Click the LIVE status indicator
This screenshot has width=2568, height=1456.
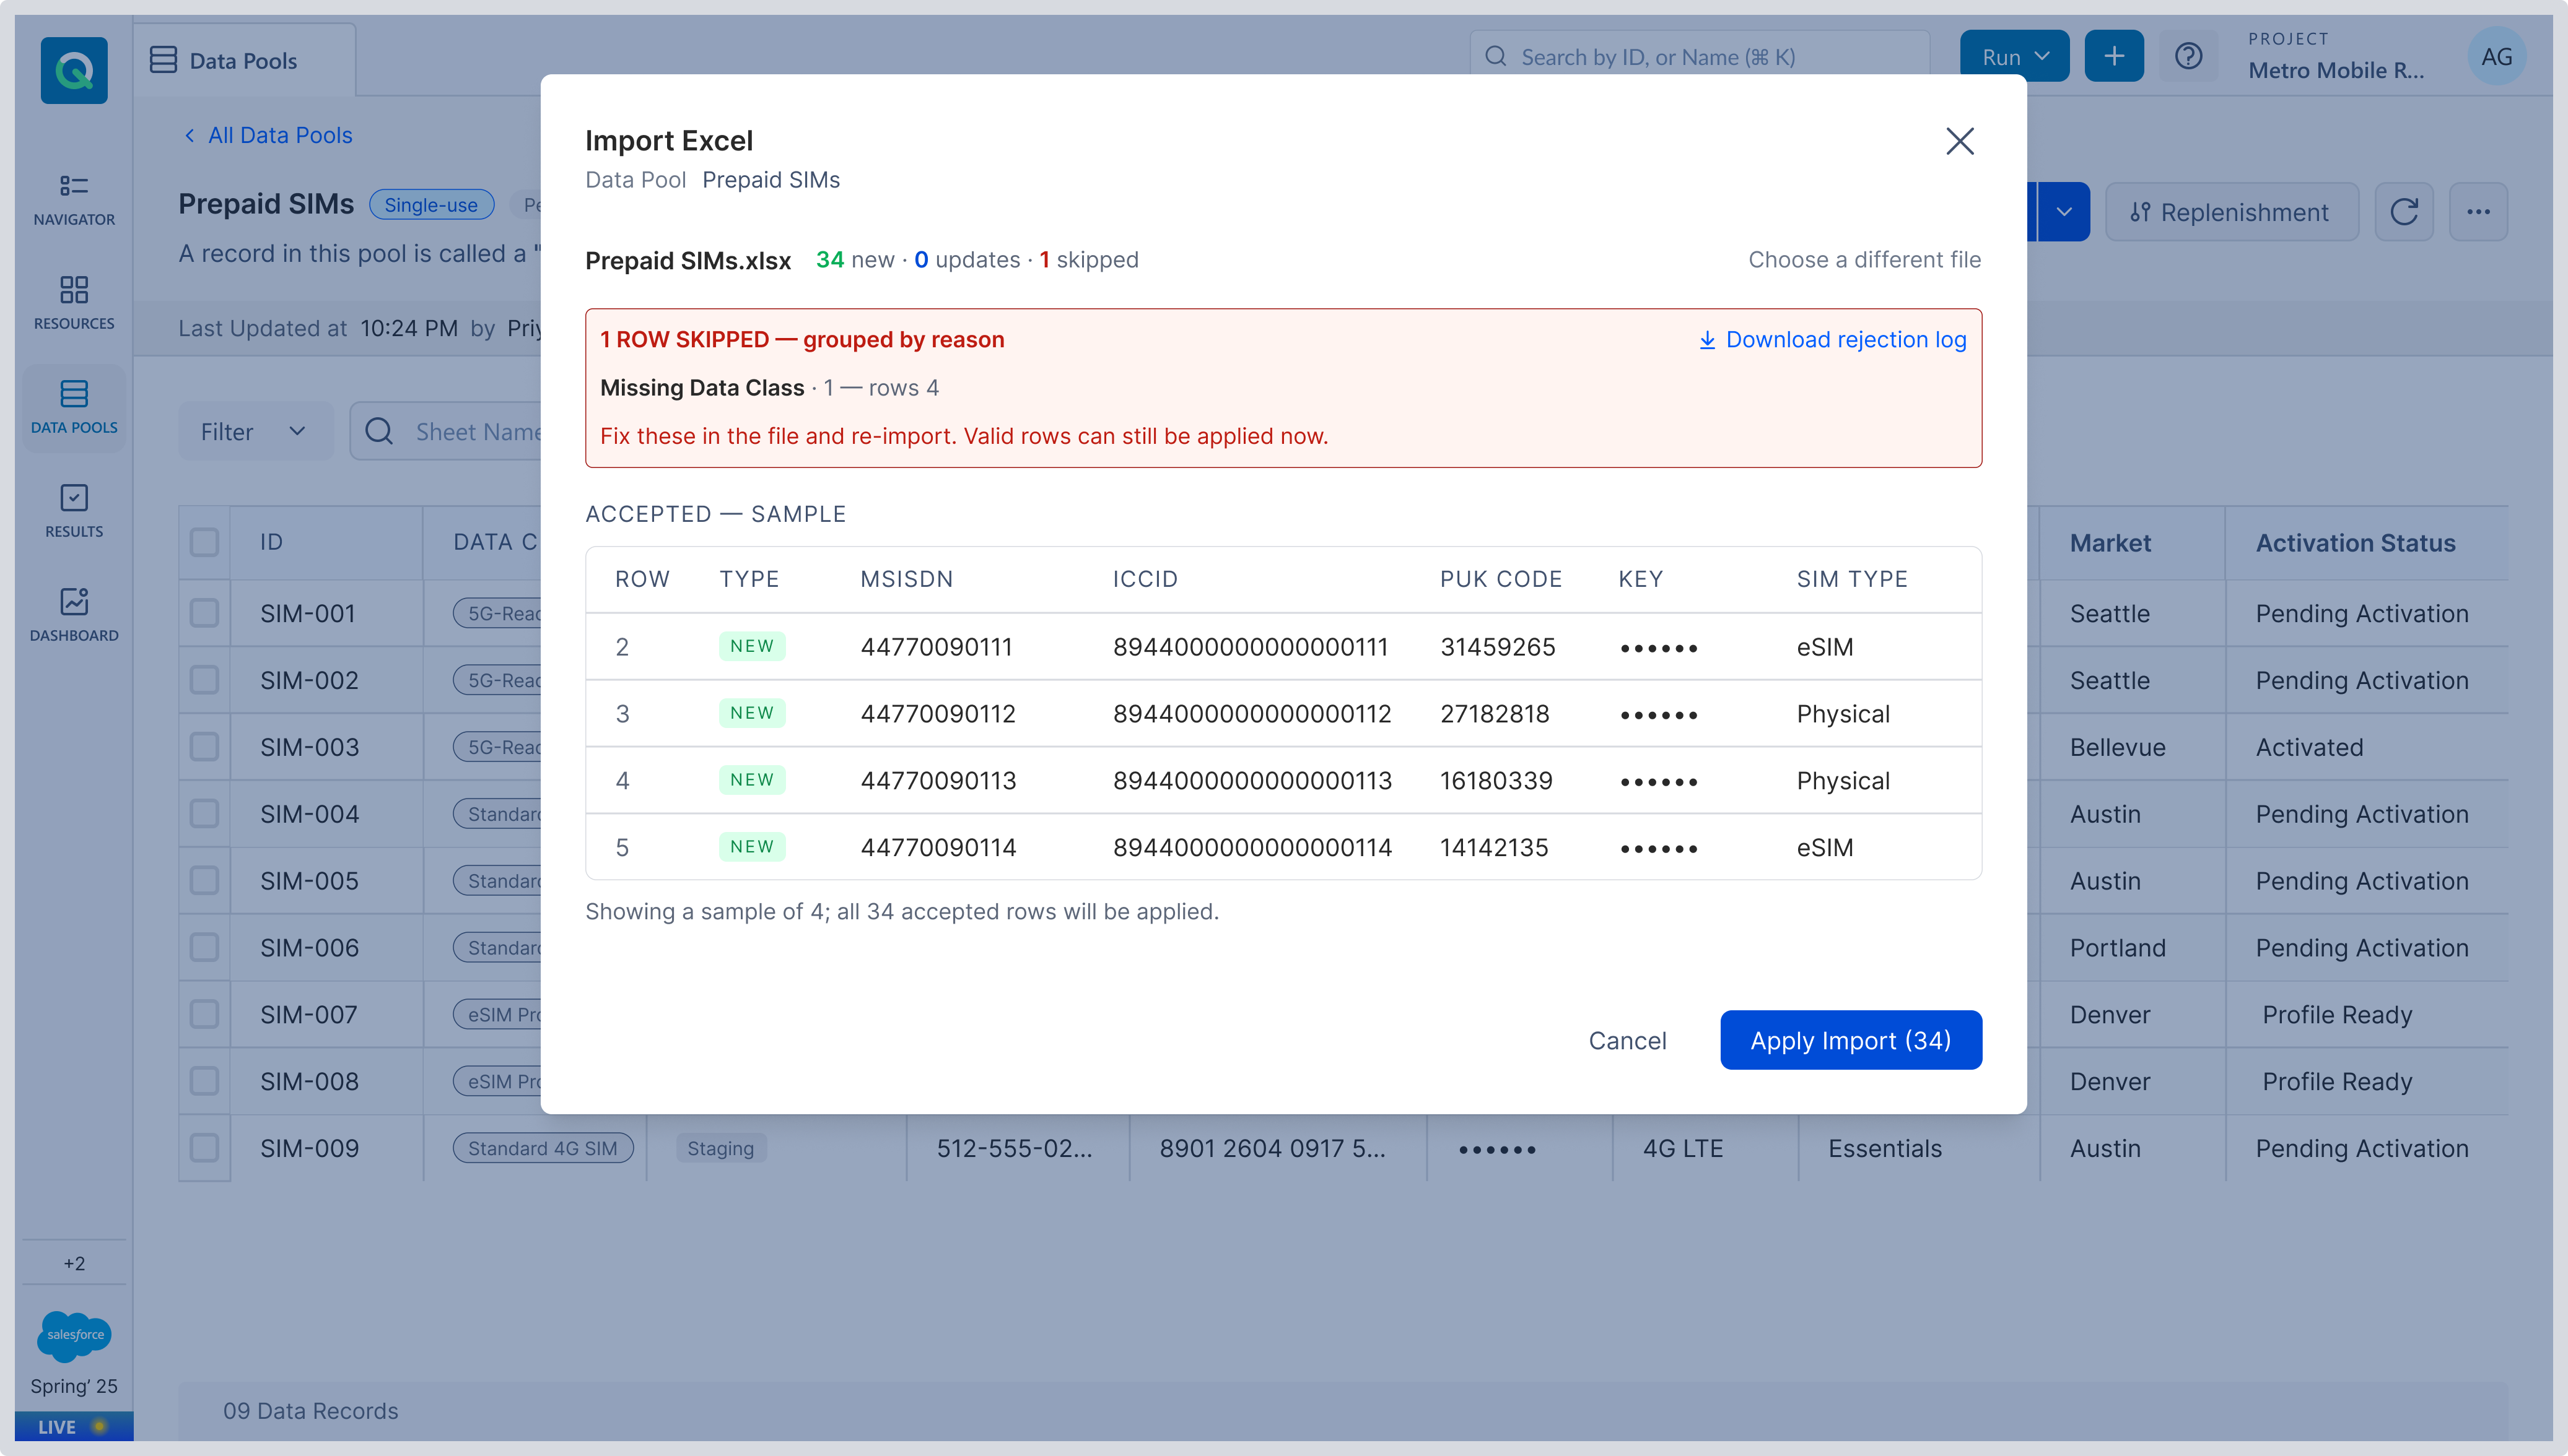[74, 1427]
